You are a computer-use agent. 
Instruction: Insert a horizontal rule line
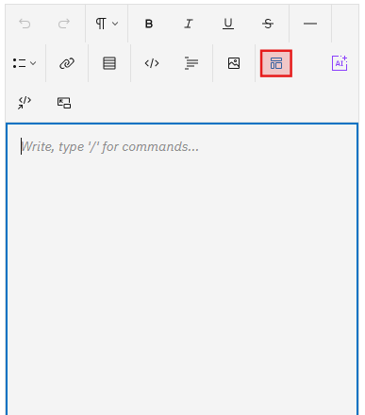pos(310,24)
